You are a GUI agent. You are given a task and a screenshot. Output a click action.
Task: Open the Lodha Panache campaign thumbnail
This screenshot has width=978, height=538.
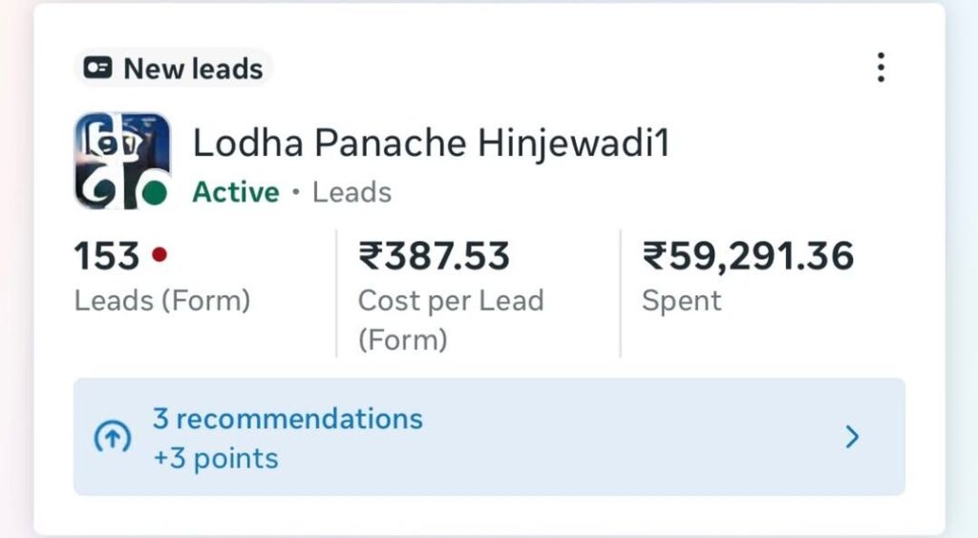click(x=121, y=161)
